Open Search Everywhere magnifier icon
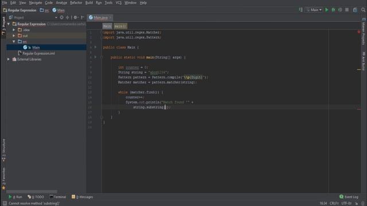The image size is (367, 206). click(363, 10)
